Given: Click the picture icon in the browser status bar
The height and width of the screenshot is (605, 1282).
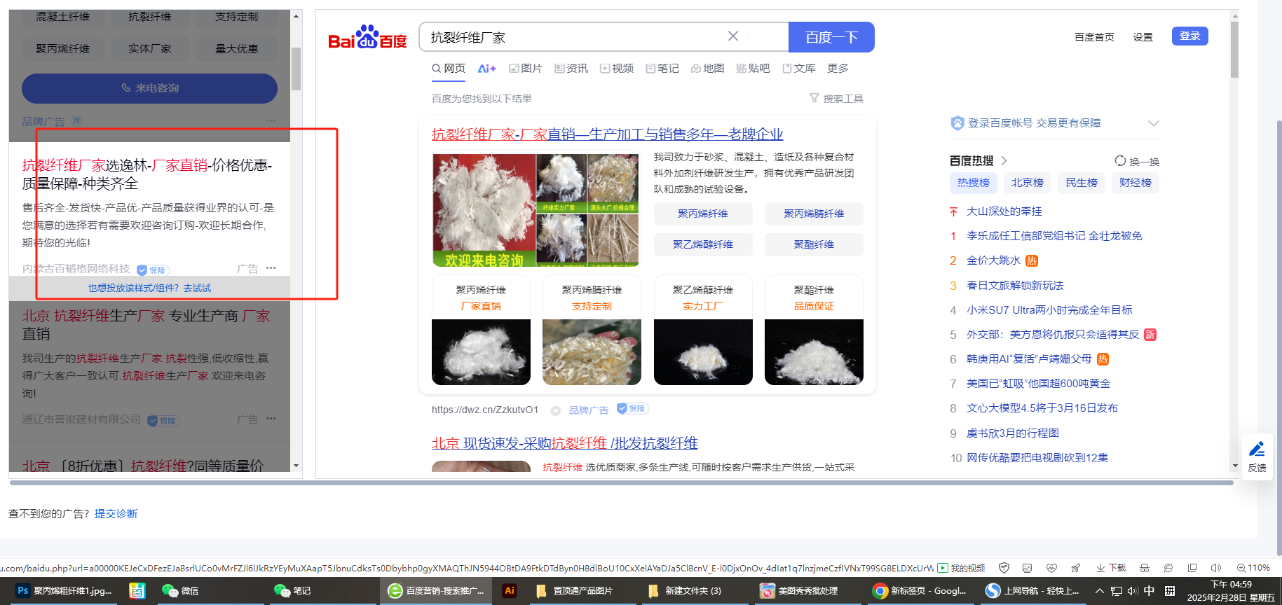Looking at the screenshot, I should point(1027,568).
